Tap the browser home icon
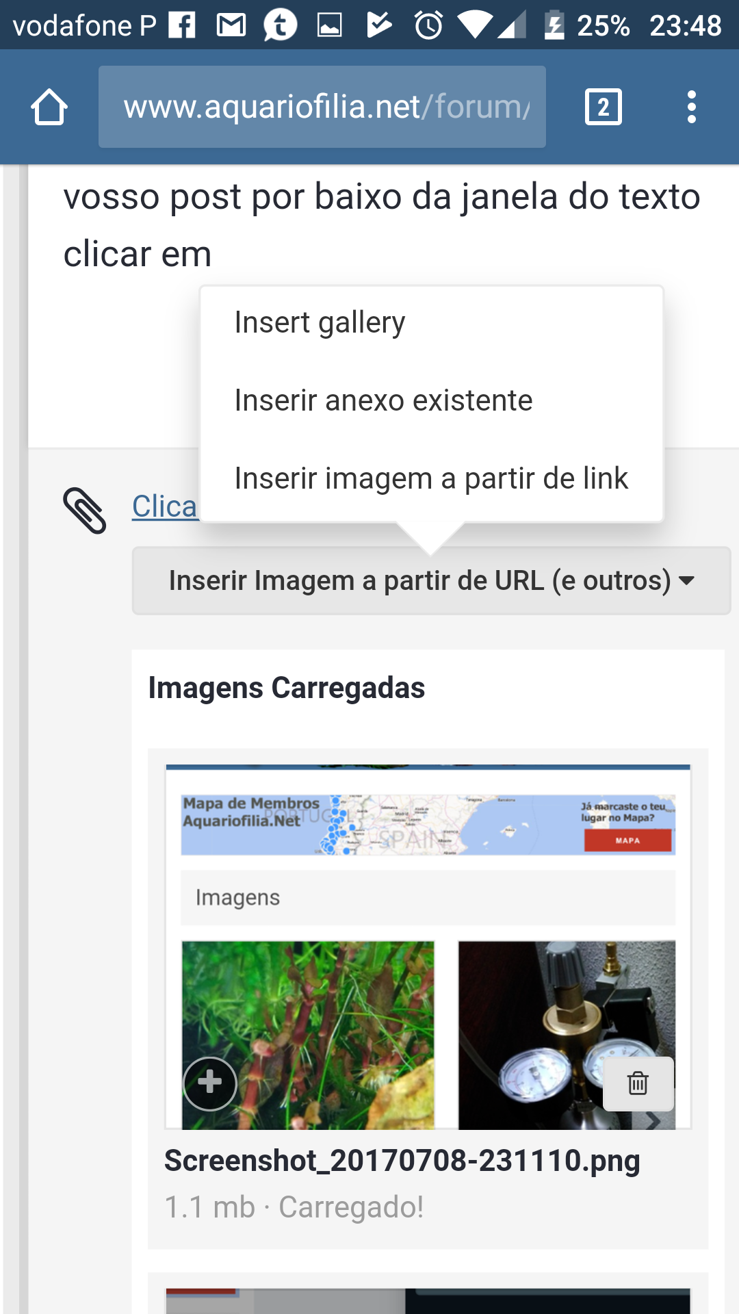The width and height of the screenshot is (739, 1314). pyautogui.click(x=49, y=107)
